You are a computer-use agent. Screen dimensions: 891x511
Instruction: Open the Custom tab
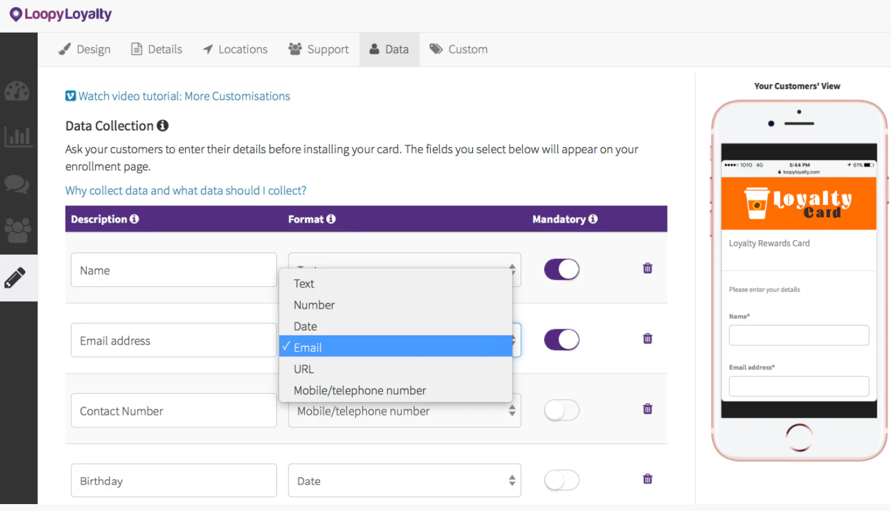pos(458,49)
